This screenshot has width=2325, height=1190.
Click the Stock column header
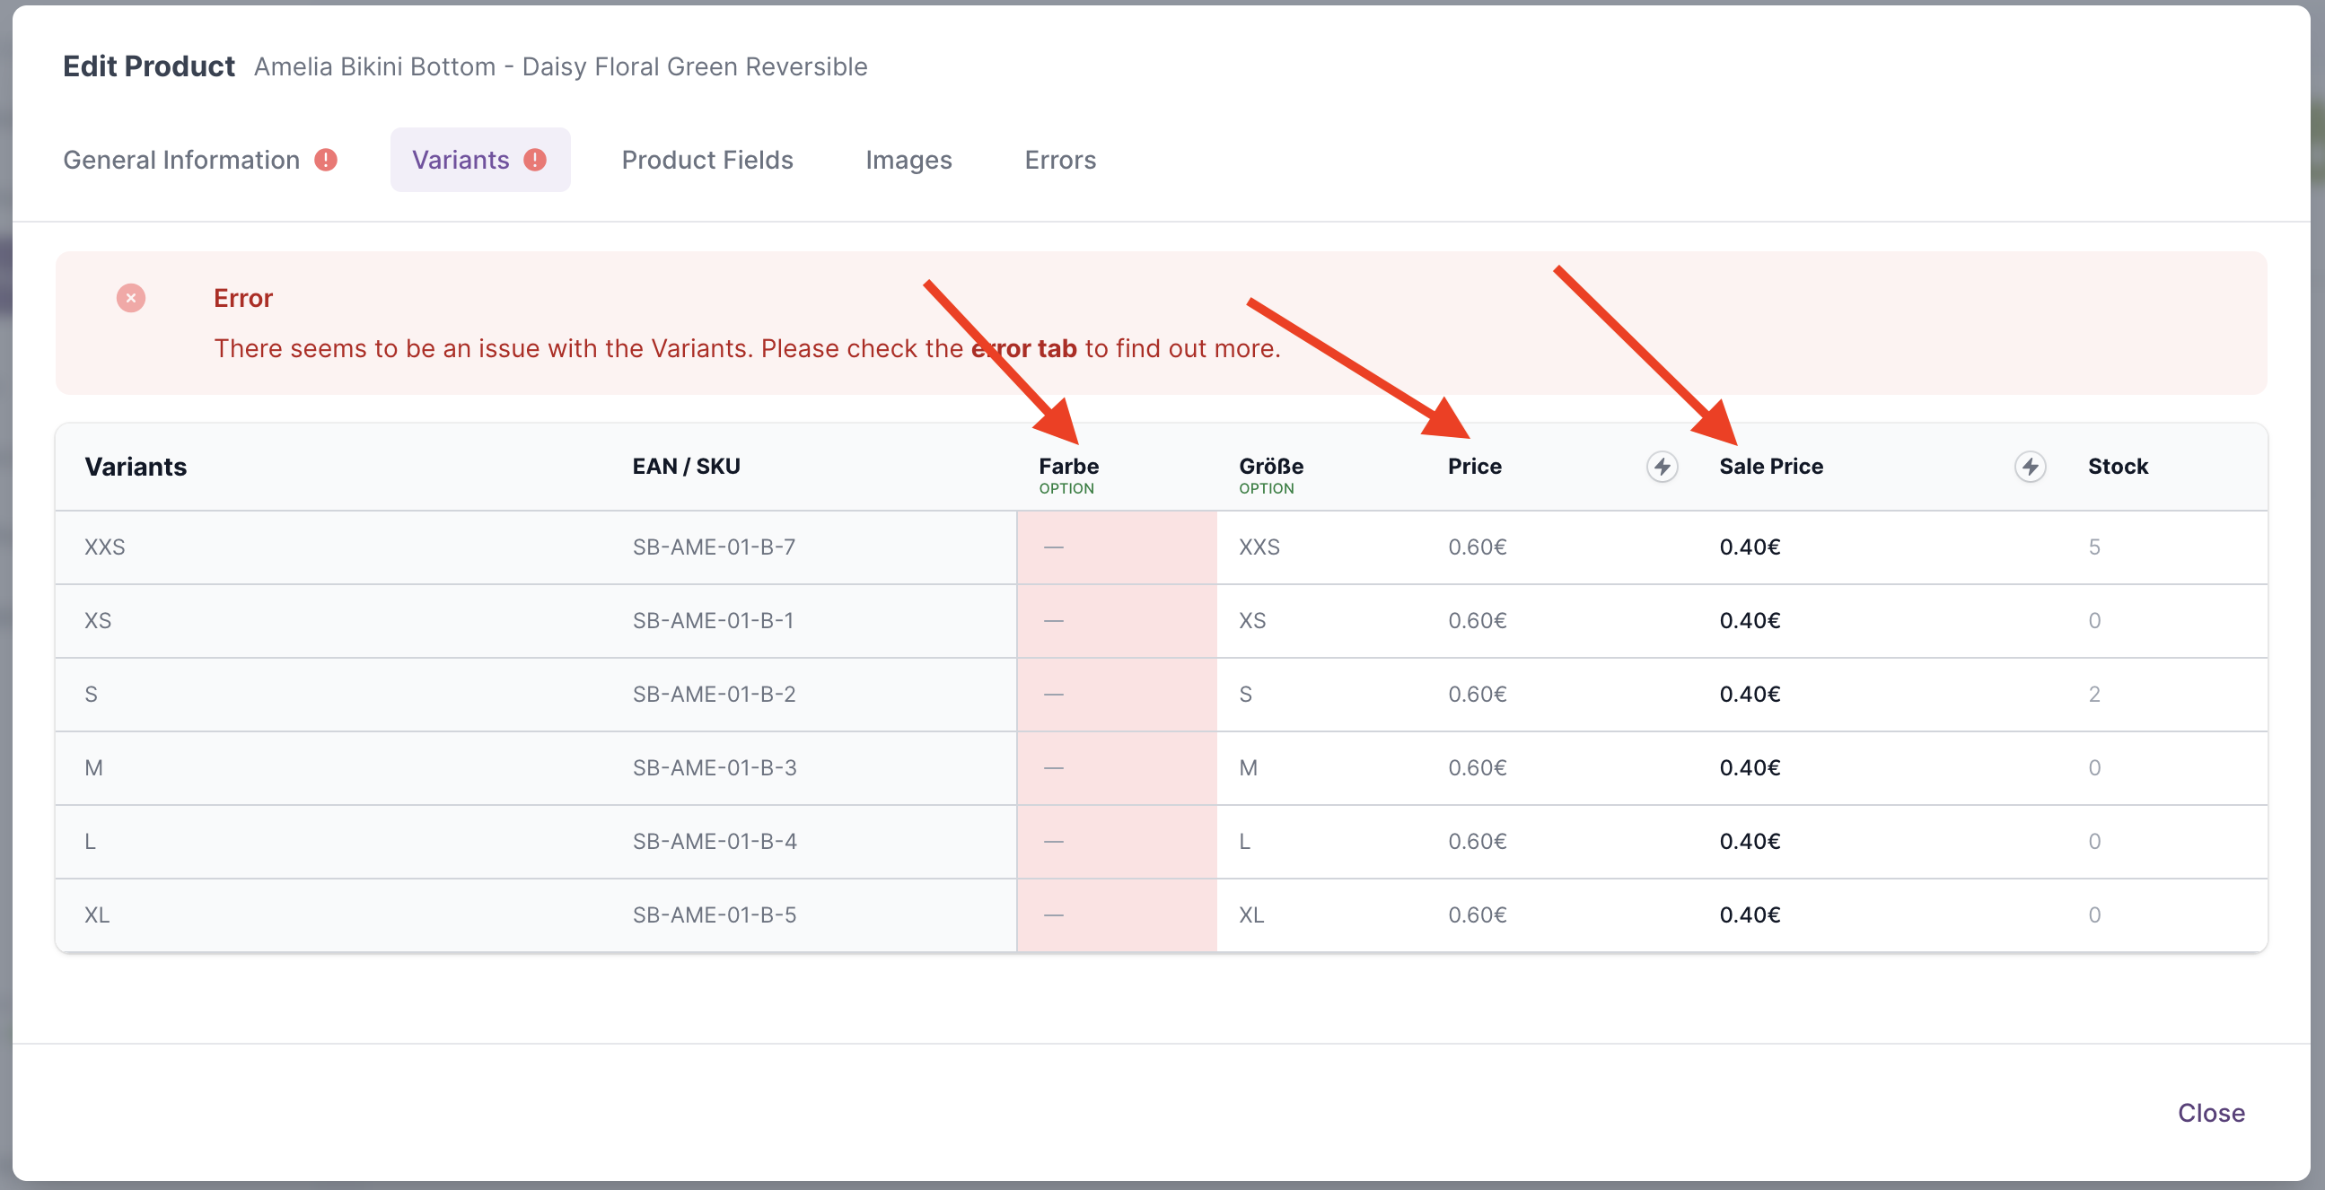(2118, 467)
